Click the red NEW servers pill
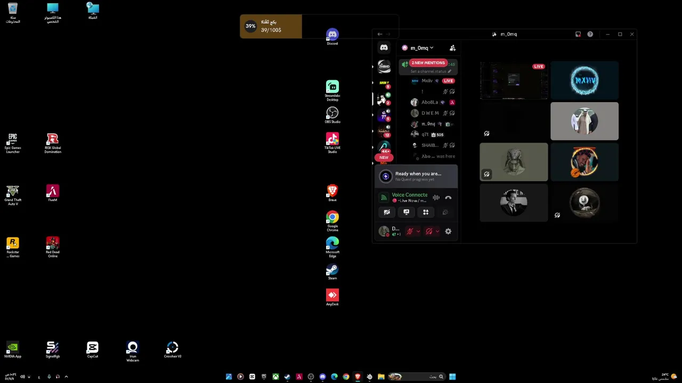Viewport: 682px width, 383px height. click(384, 157)
